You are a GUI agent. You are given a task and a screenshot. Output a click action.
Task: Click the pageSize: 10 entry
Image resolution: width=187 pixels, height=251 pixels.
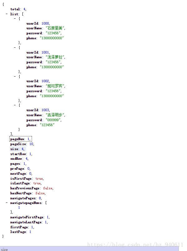coord(22,144)
